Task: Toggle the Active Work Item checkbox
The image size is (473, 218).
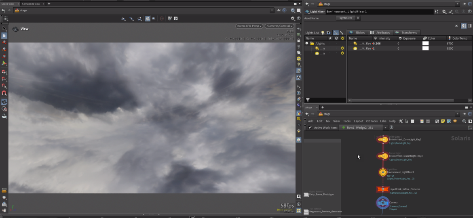Action: tap(310, 128)
